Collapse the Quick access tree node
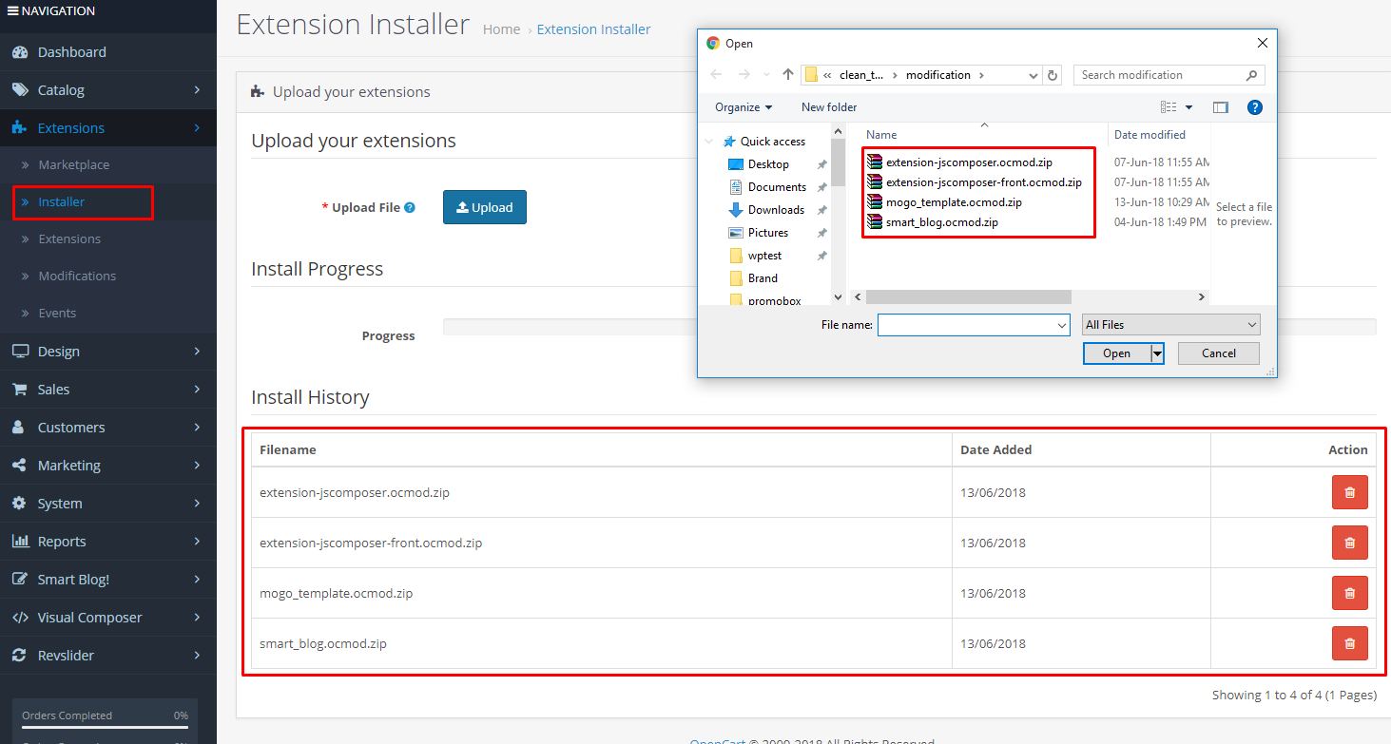This screenshot has width=1391, height=744. [709, 142]
